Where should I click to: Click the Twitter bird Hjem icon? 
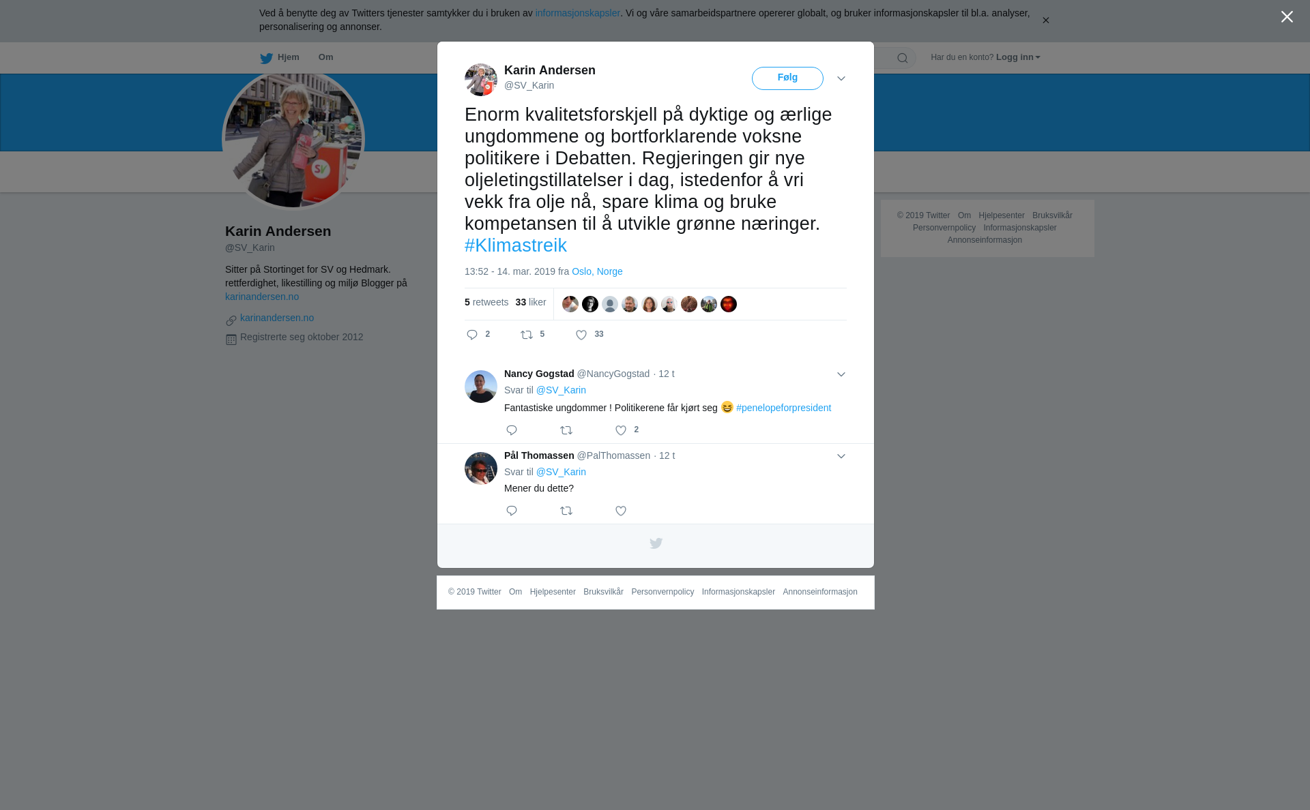[x=266, y=58]
